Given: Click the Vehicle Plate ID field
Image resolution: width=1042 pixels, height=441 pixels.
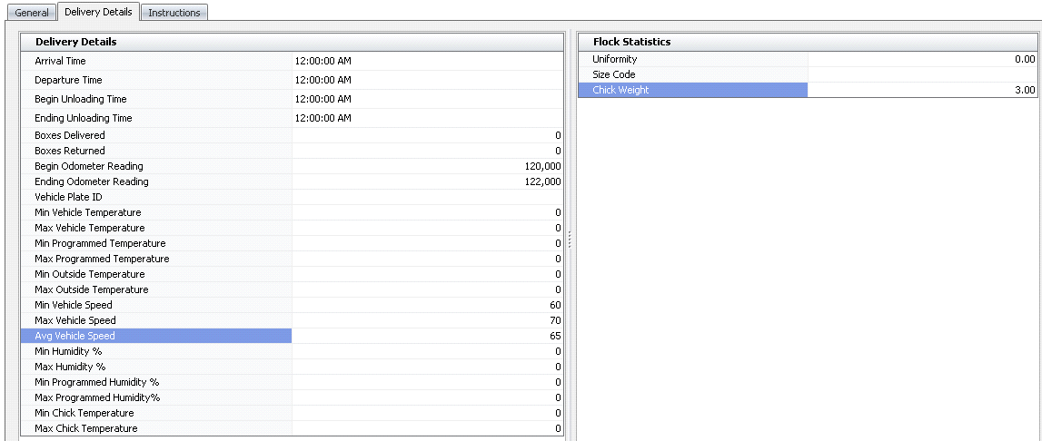Looking at the screenshot, I should (427, 197).
